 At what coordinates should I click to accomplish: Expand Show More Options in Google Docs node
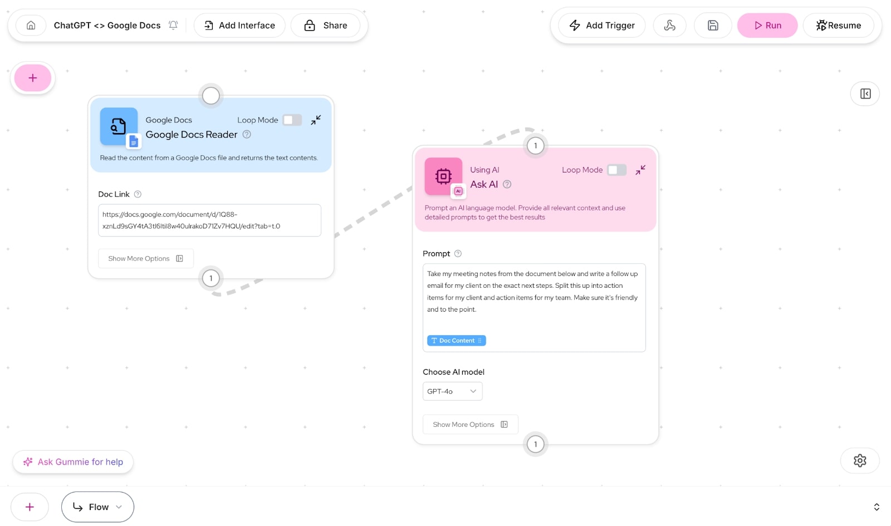[x=146, y=258]
